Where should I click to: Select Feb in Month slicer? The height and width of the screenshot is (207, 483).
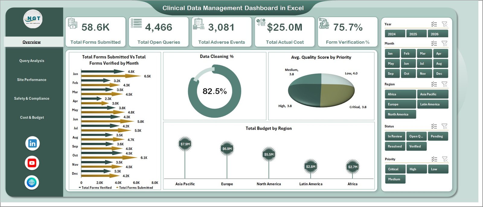click(408, 53)
